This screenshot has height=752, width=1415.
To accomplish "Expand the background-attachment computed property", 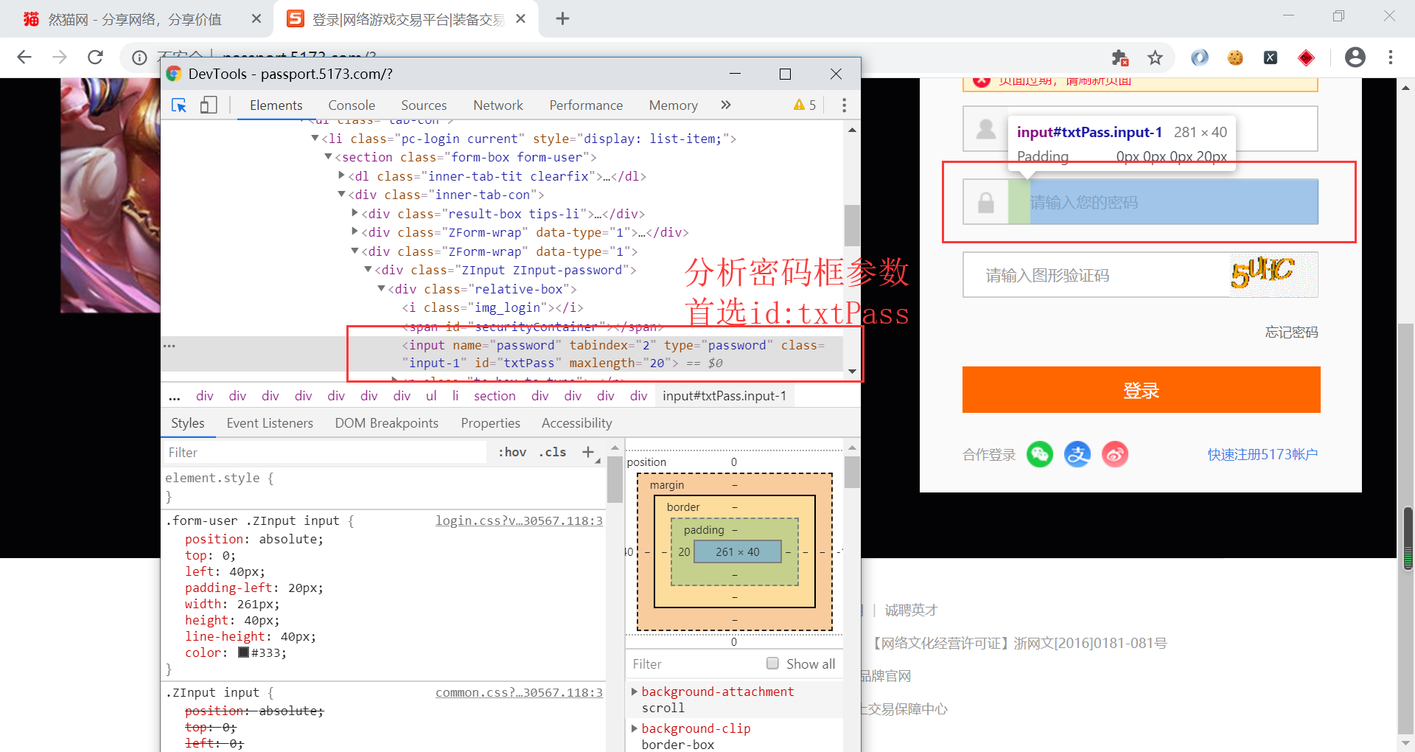I will pyautogui.click(x=635, y=692).
